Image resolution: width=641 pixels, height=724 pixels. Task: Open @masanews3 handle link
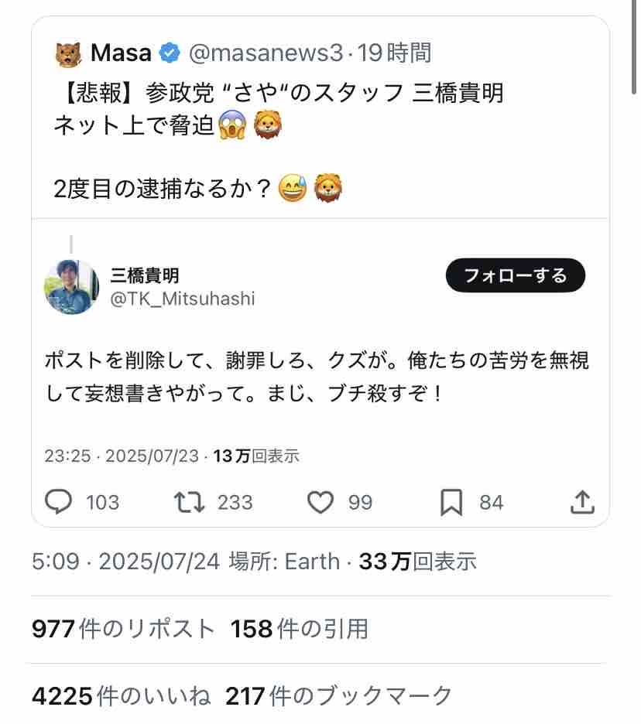click(266, 53)
